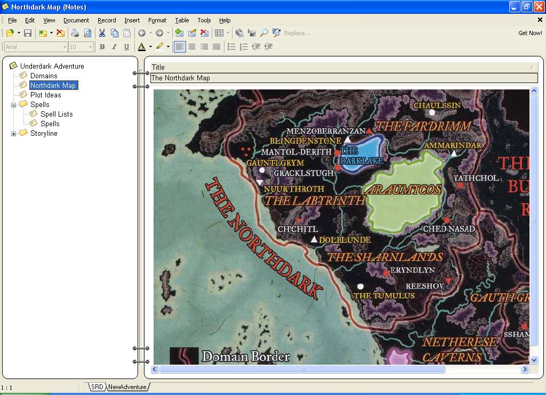
Task: Click the Replace... toolbar button
Action: coord(298,33)
